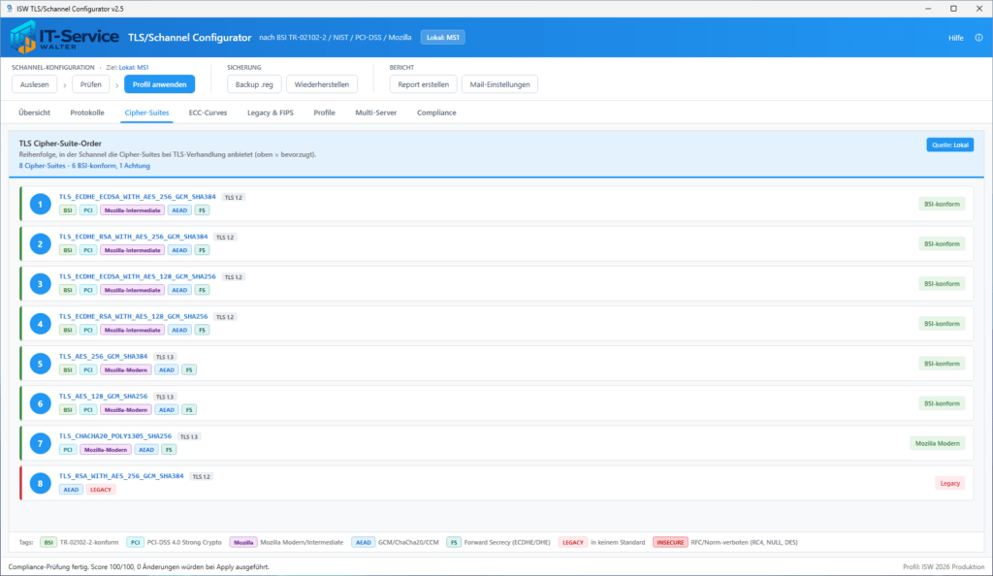993x576 pixels.
Task: Select the Cipher-Suites tab
Action: (x=147, y=112)
